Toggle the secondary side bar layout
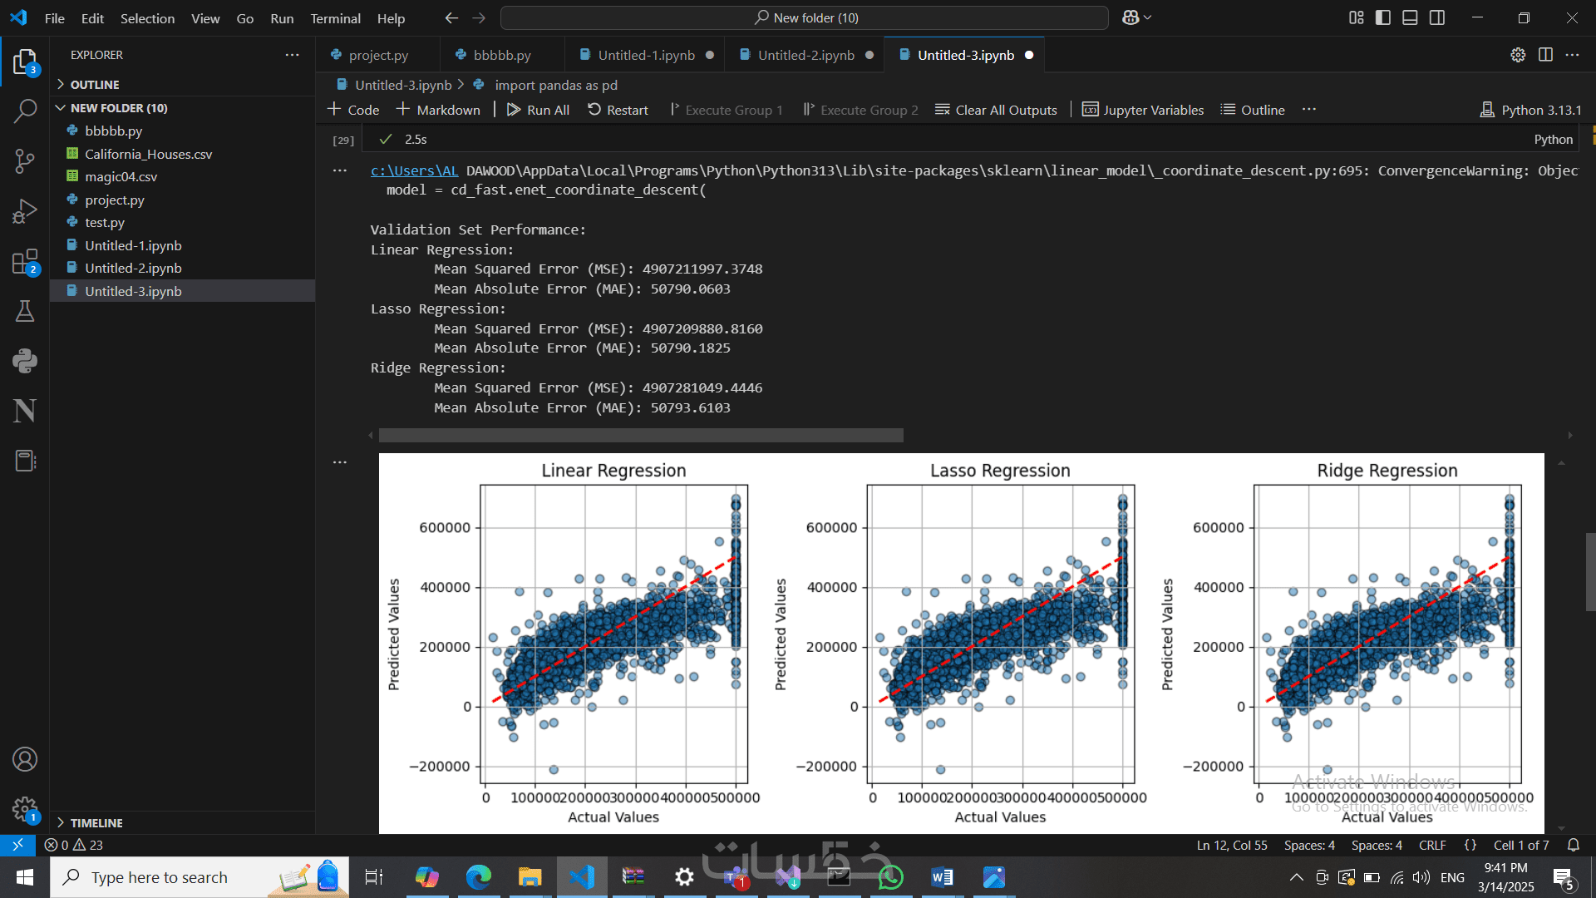Viewport: 1596px width, 898px height. 1437,17
